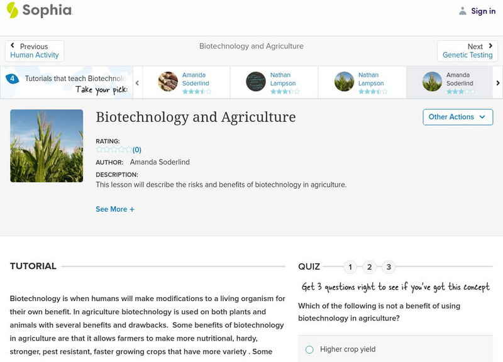Image resolution: width=503 pixels, height=362 pixels.
Task: Open the Other Actions dropdown
Action: coord(457,117)
